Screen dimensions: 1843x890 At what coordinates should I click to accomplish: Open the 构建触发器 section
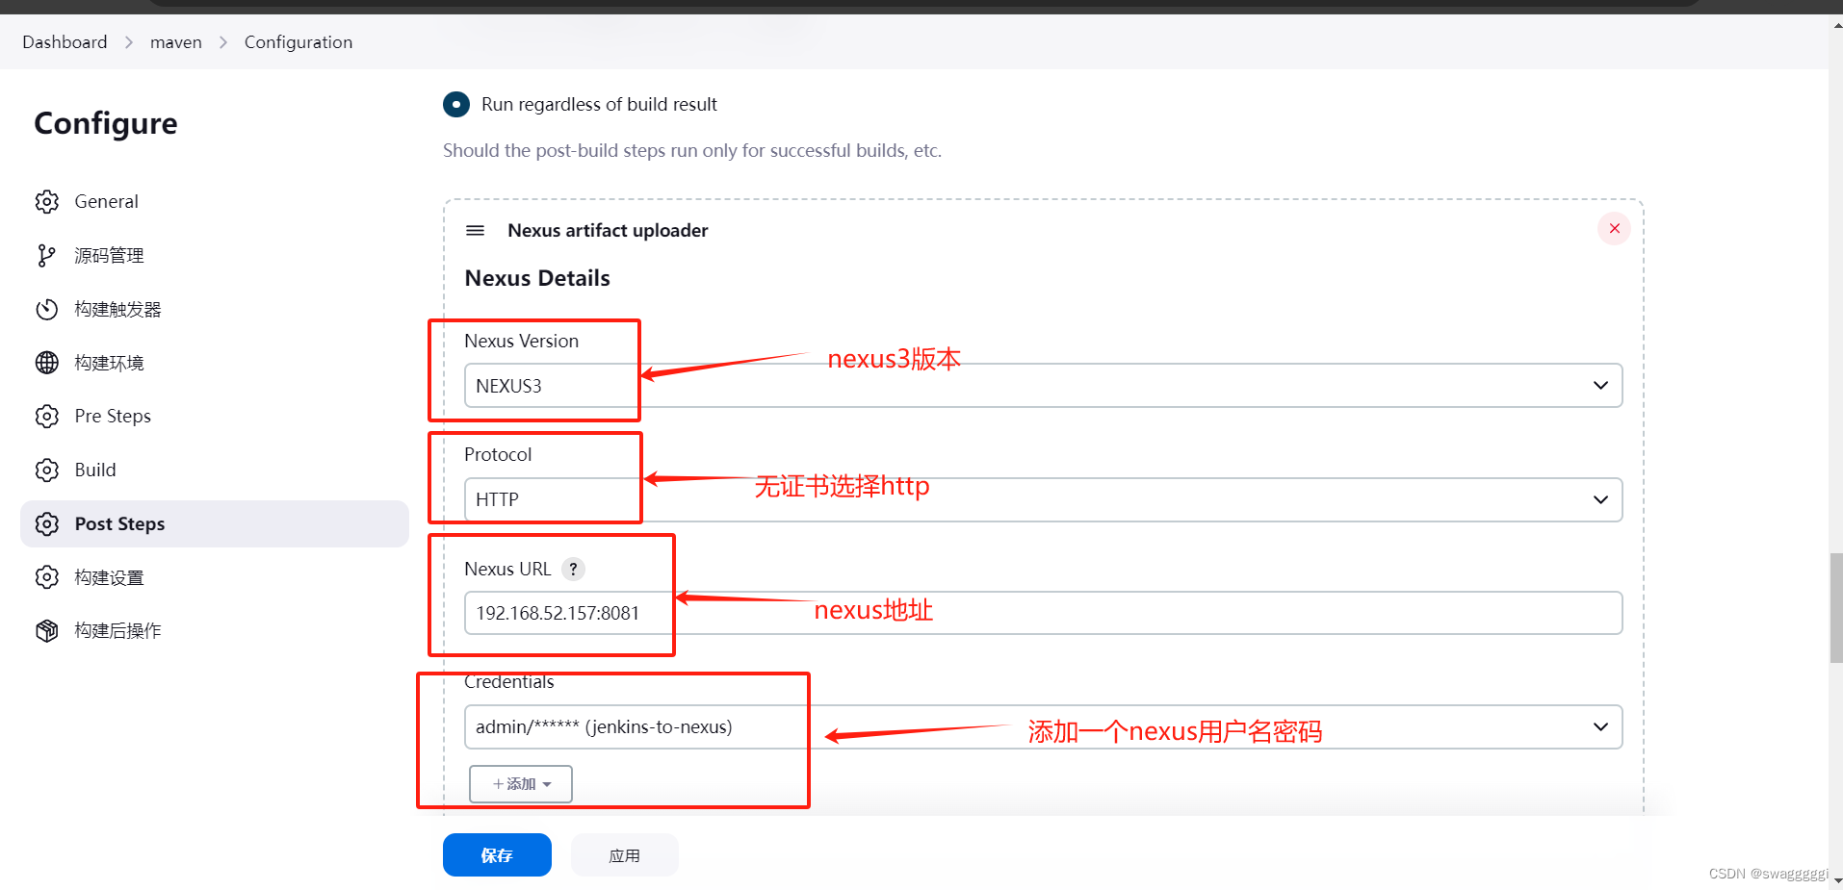click(x=119, y=309)
